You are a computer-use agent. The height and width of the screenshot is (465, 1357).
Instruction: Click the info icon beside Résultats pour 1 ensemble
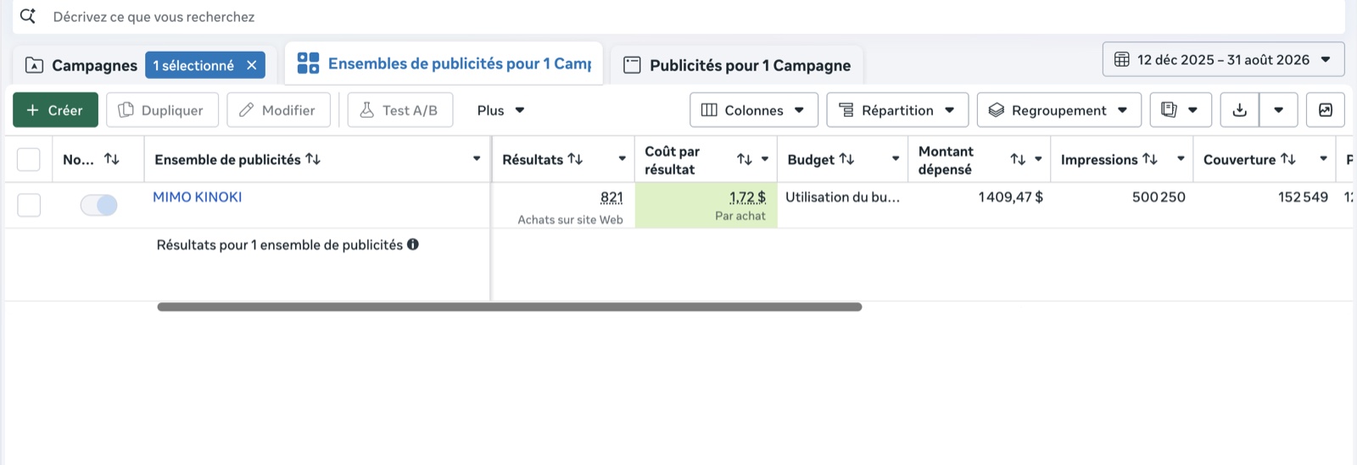(413, 245)
